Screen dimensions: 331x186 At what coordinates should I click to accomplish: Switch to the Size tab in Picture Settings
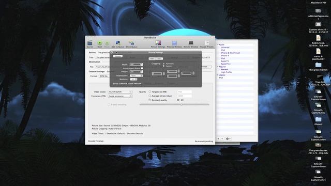pyautogui.click(x=152, y=58)
